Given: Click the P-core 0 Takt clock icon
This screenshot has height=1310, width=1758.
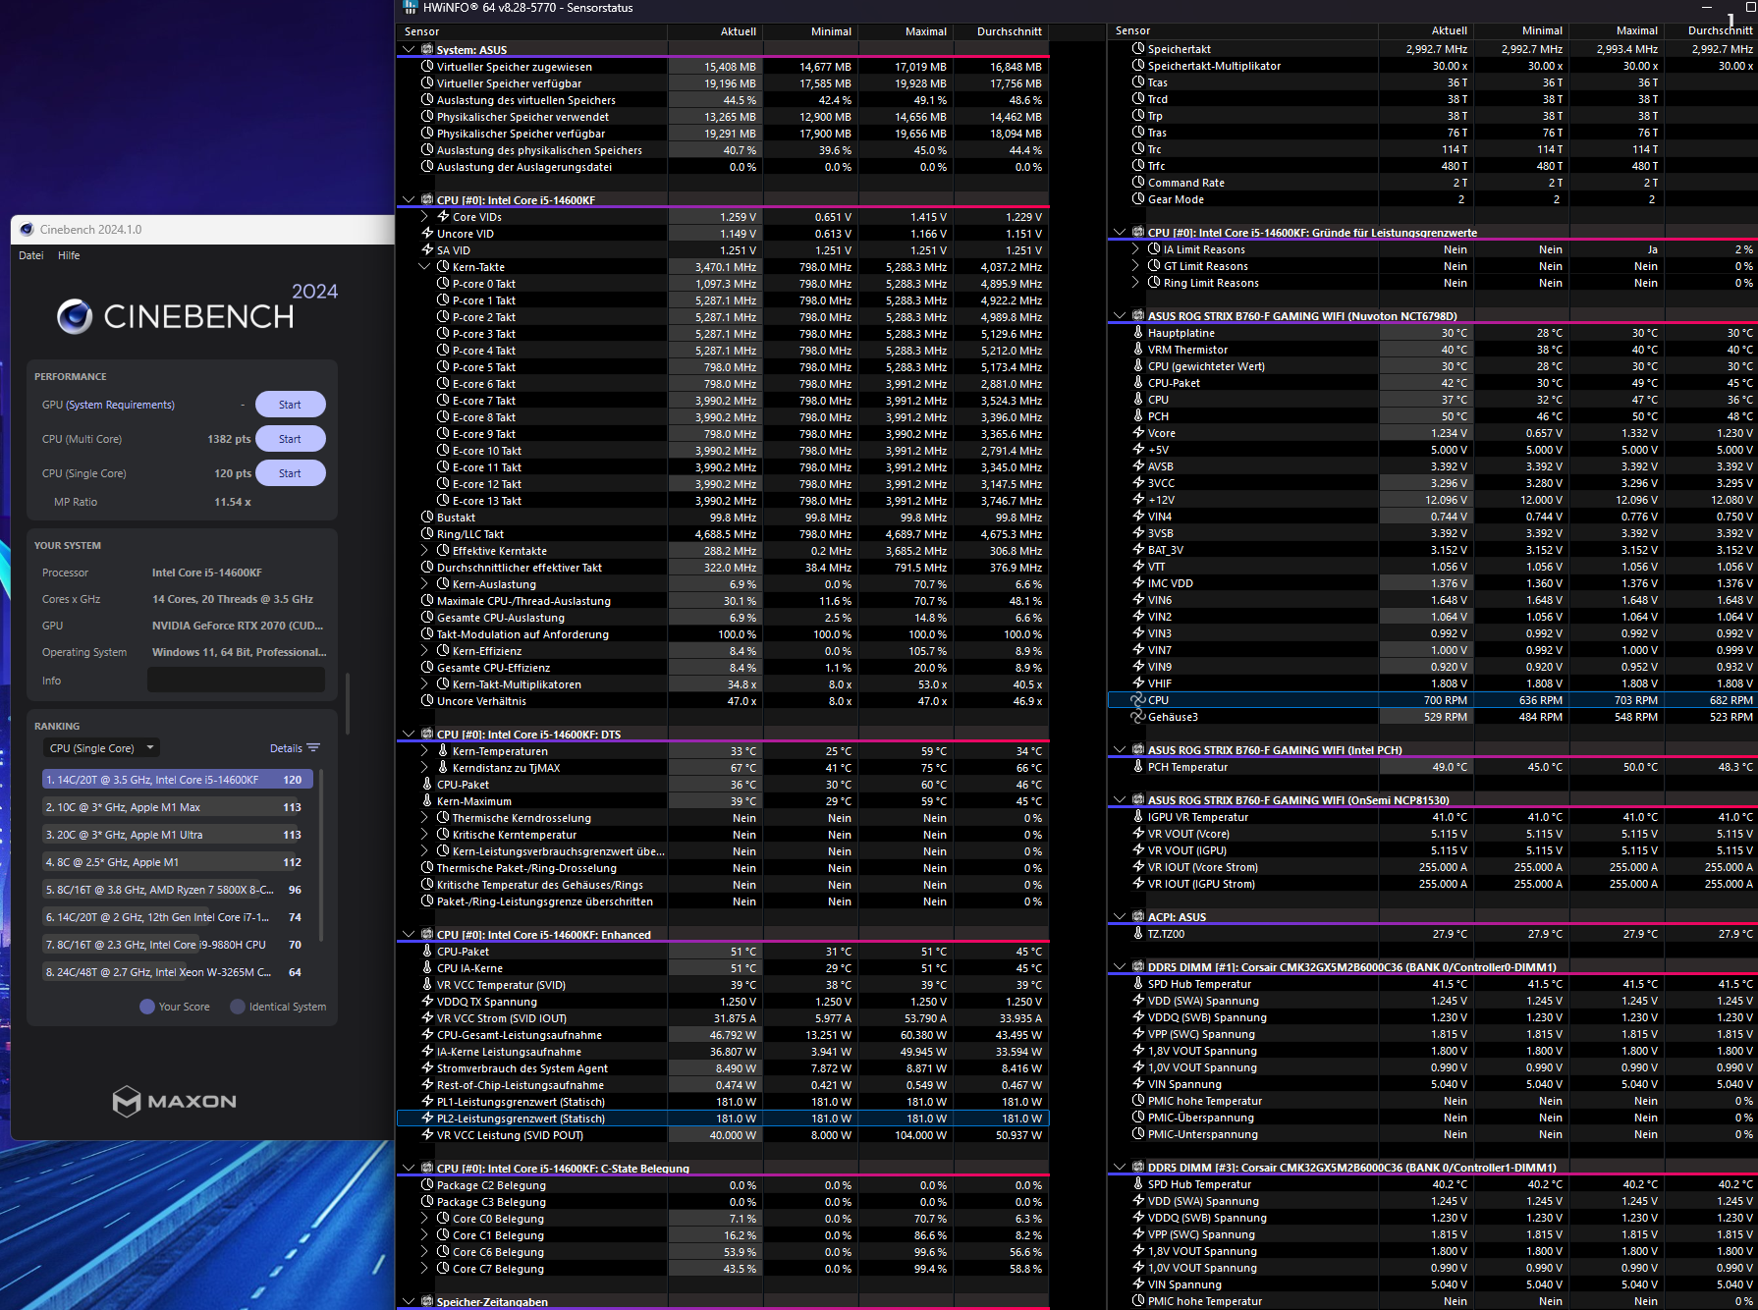Looking at the screenshot, I should pos(443,284).
